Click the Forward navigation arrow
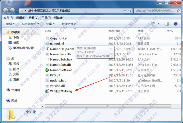Viewport: 183px width, 123px height. click(13, 11)
